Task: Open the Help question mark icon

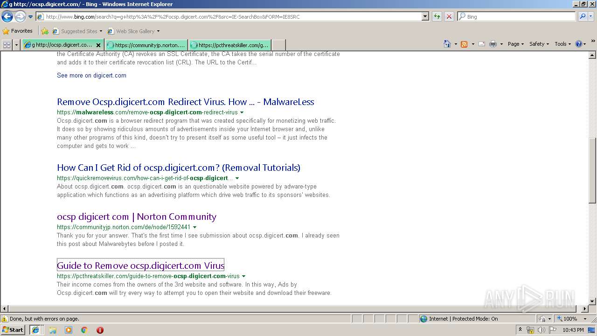Action: [579, 44]
